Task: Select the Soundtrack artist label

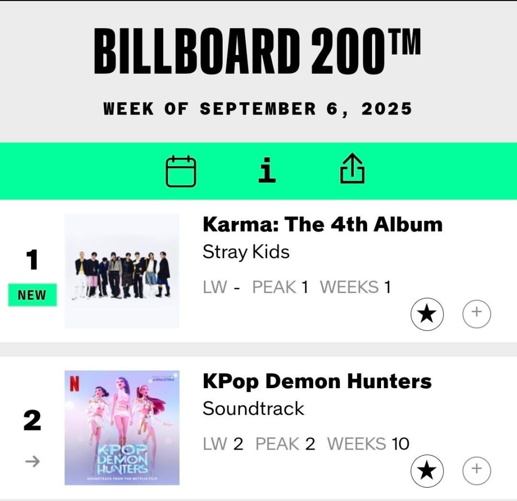Action: click(253, 409)
